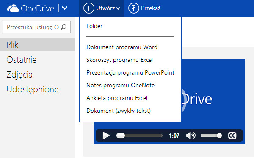Click the OneDrive cloud logo
This screenshot has width=254, height=158.
(13, 8)
